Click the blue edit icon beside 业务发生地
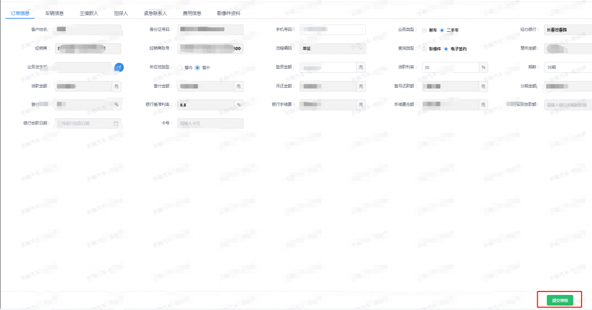 tap(119, 67)
